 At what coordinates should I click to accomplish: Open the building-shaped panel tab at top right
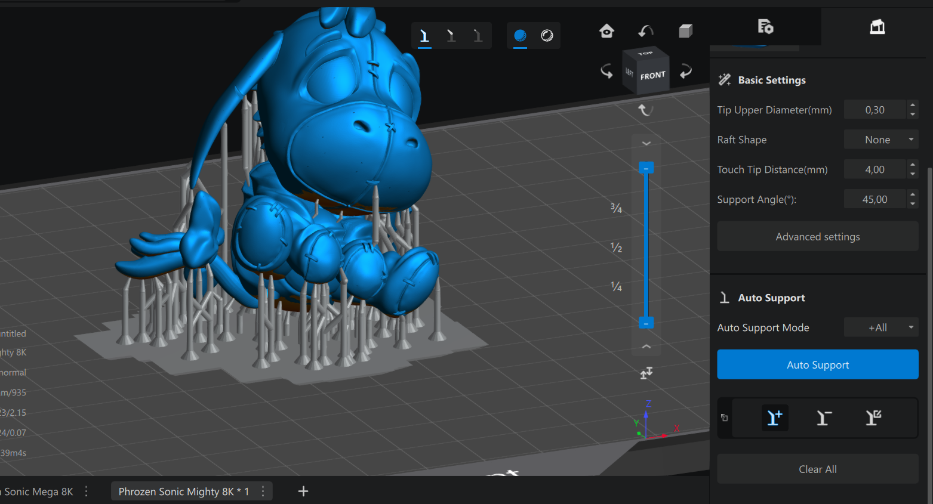coord(877,27)
